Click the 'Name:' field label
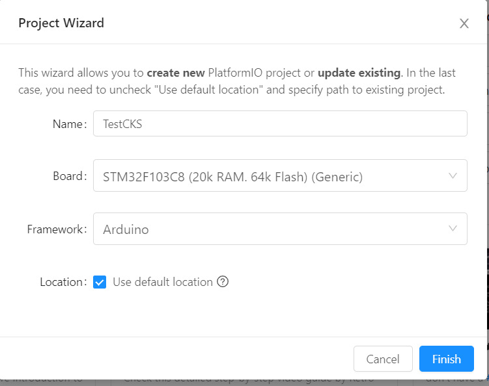The height and width of the screenshot is (386, 489). pos(70,124)
